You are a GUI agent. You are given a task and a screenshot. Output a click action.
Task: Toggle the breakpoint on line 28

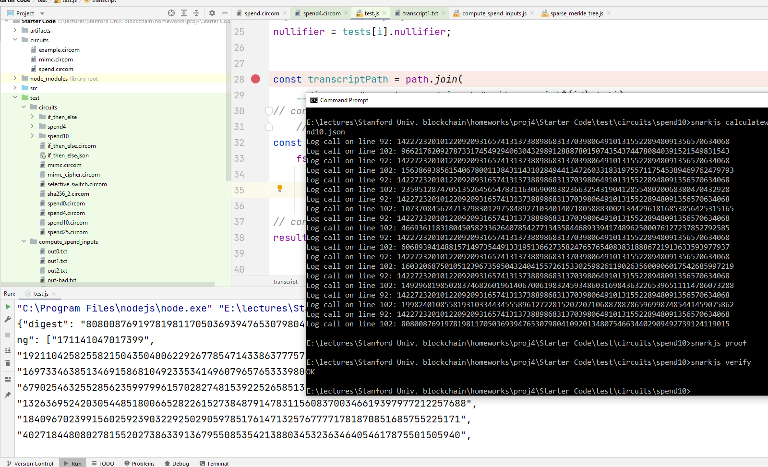[255, 79]
